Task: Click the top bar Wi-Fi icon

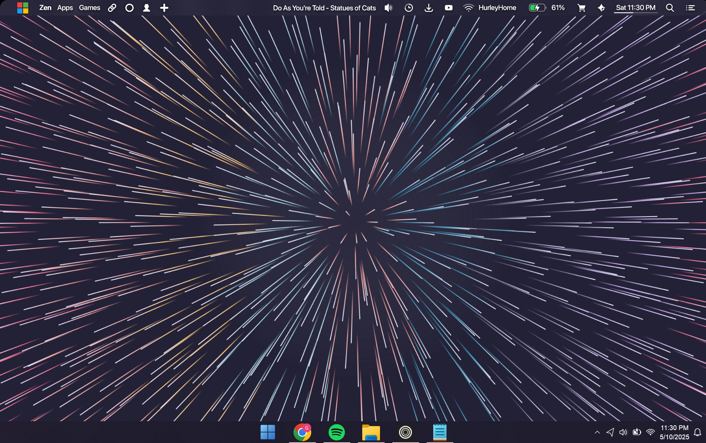Action: tap(468, 8)
